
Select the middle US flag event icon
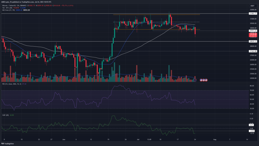coord(204,80)
